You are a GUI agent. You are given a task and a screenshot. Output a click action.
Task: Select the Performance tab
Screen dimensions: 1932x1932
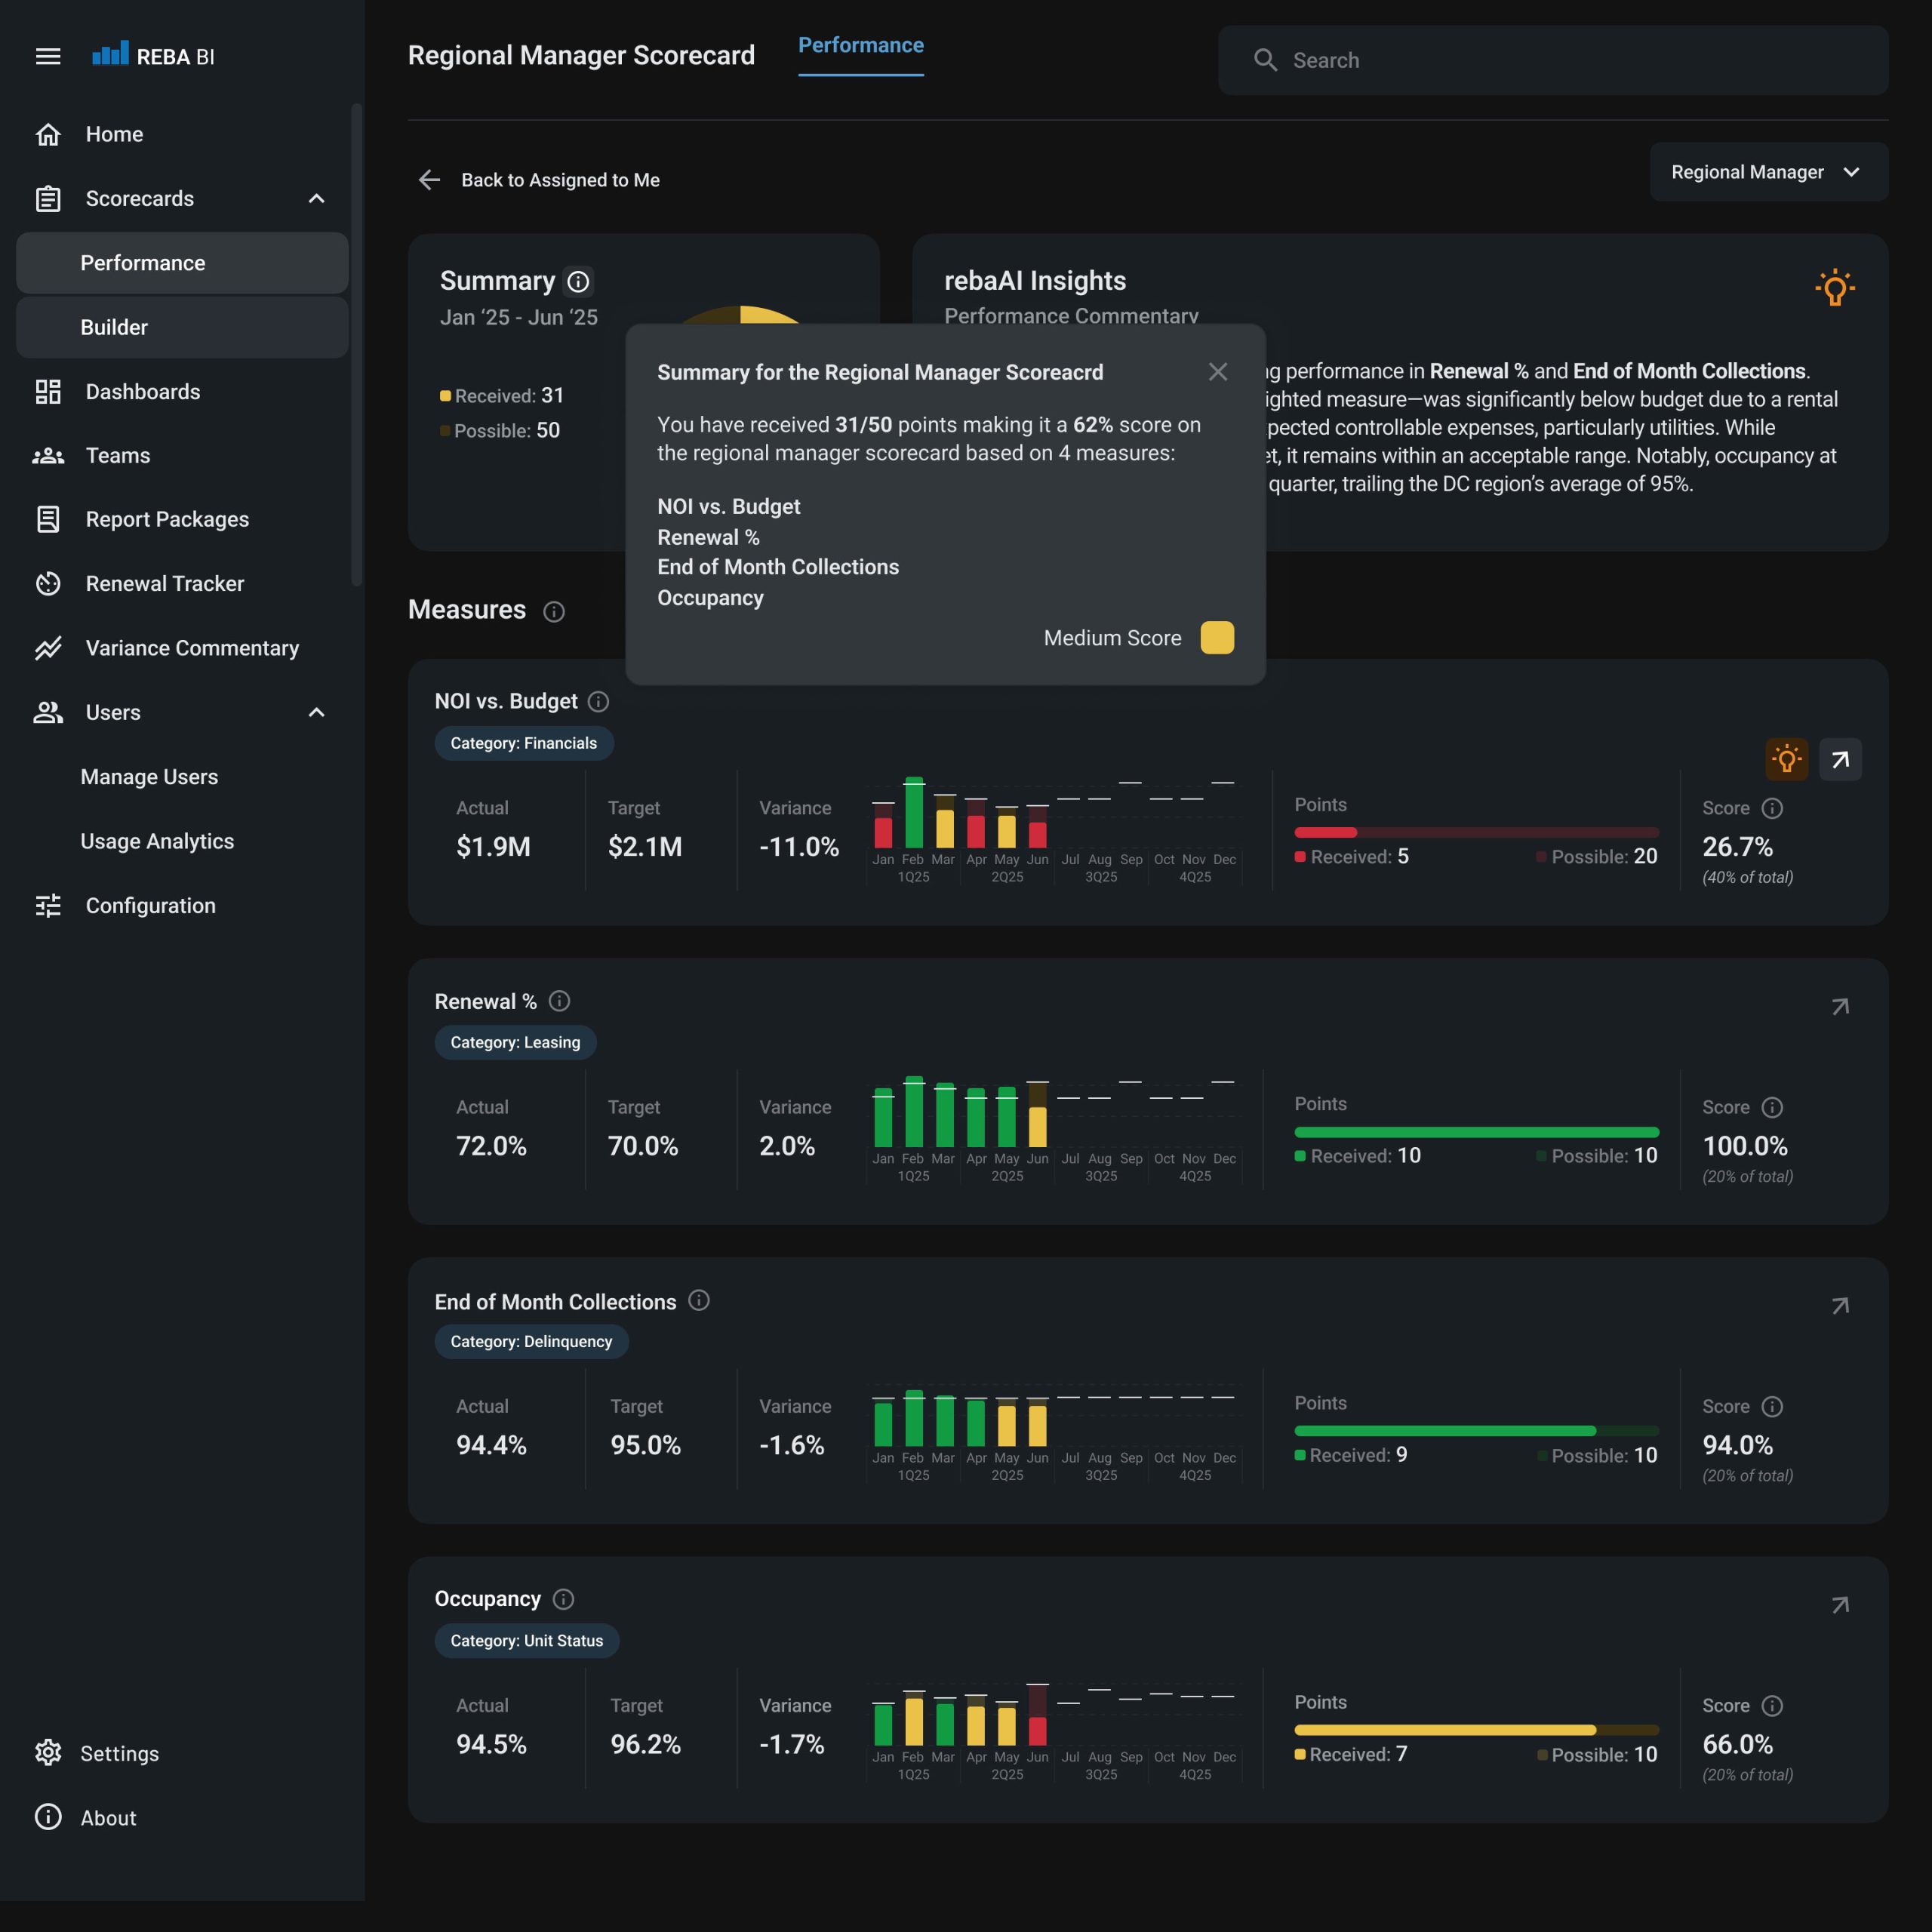861,46
